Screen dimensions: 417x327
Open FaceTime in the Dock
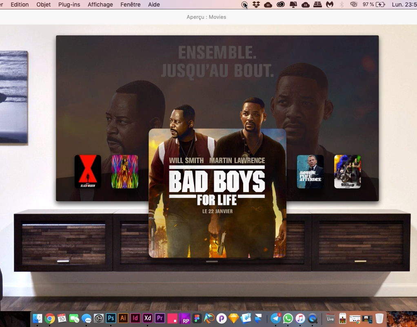pos(74,318)
